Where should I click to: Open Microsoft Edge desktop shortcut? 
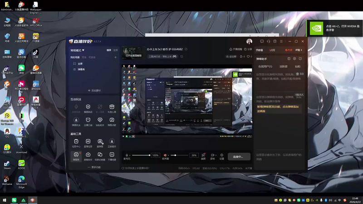coord(21,182)
